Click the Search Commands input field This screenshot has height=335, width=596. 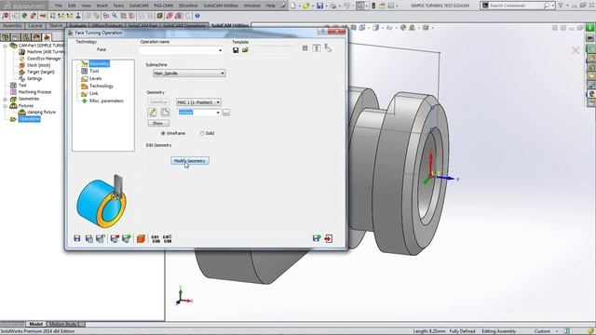[516, 6]
